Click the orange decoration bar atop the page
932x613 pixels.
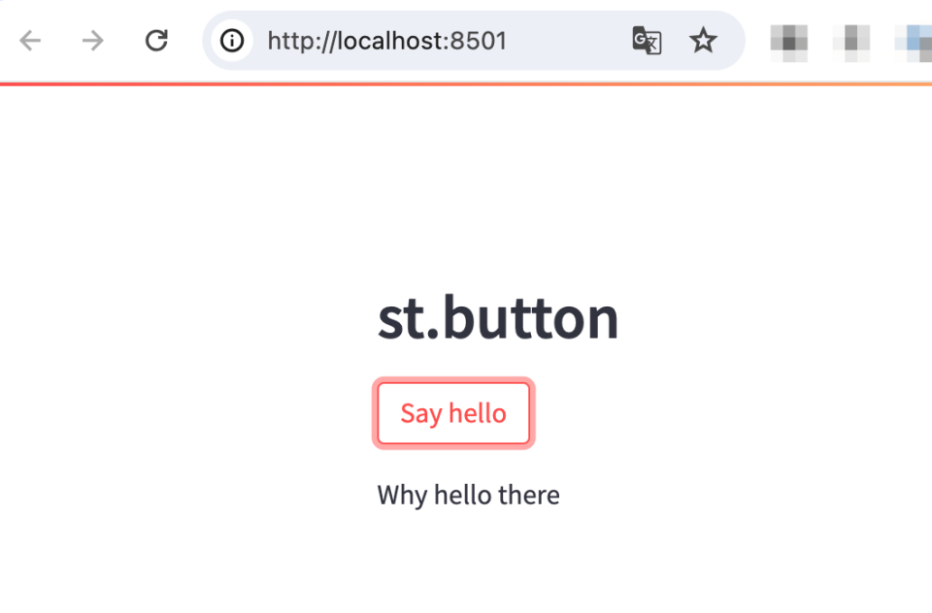466,84
